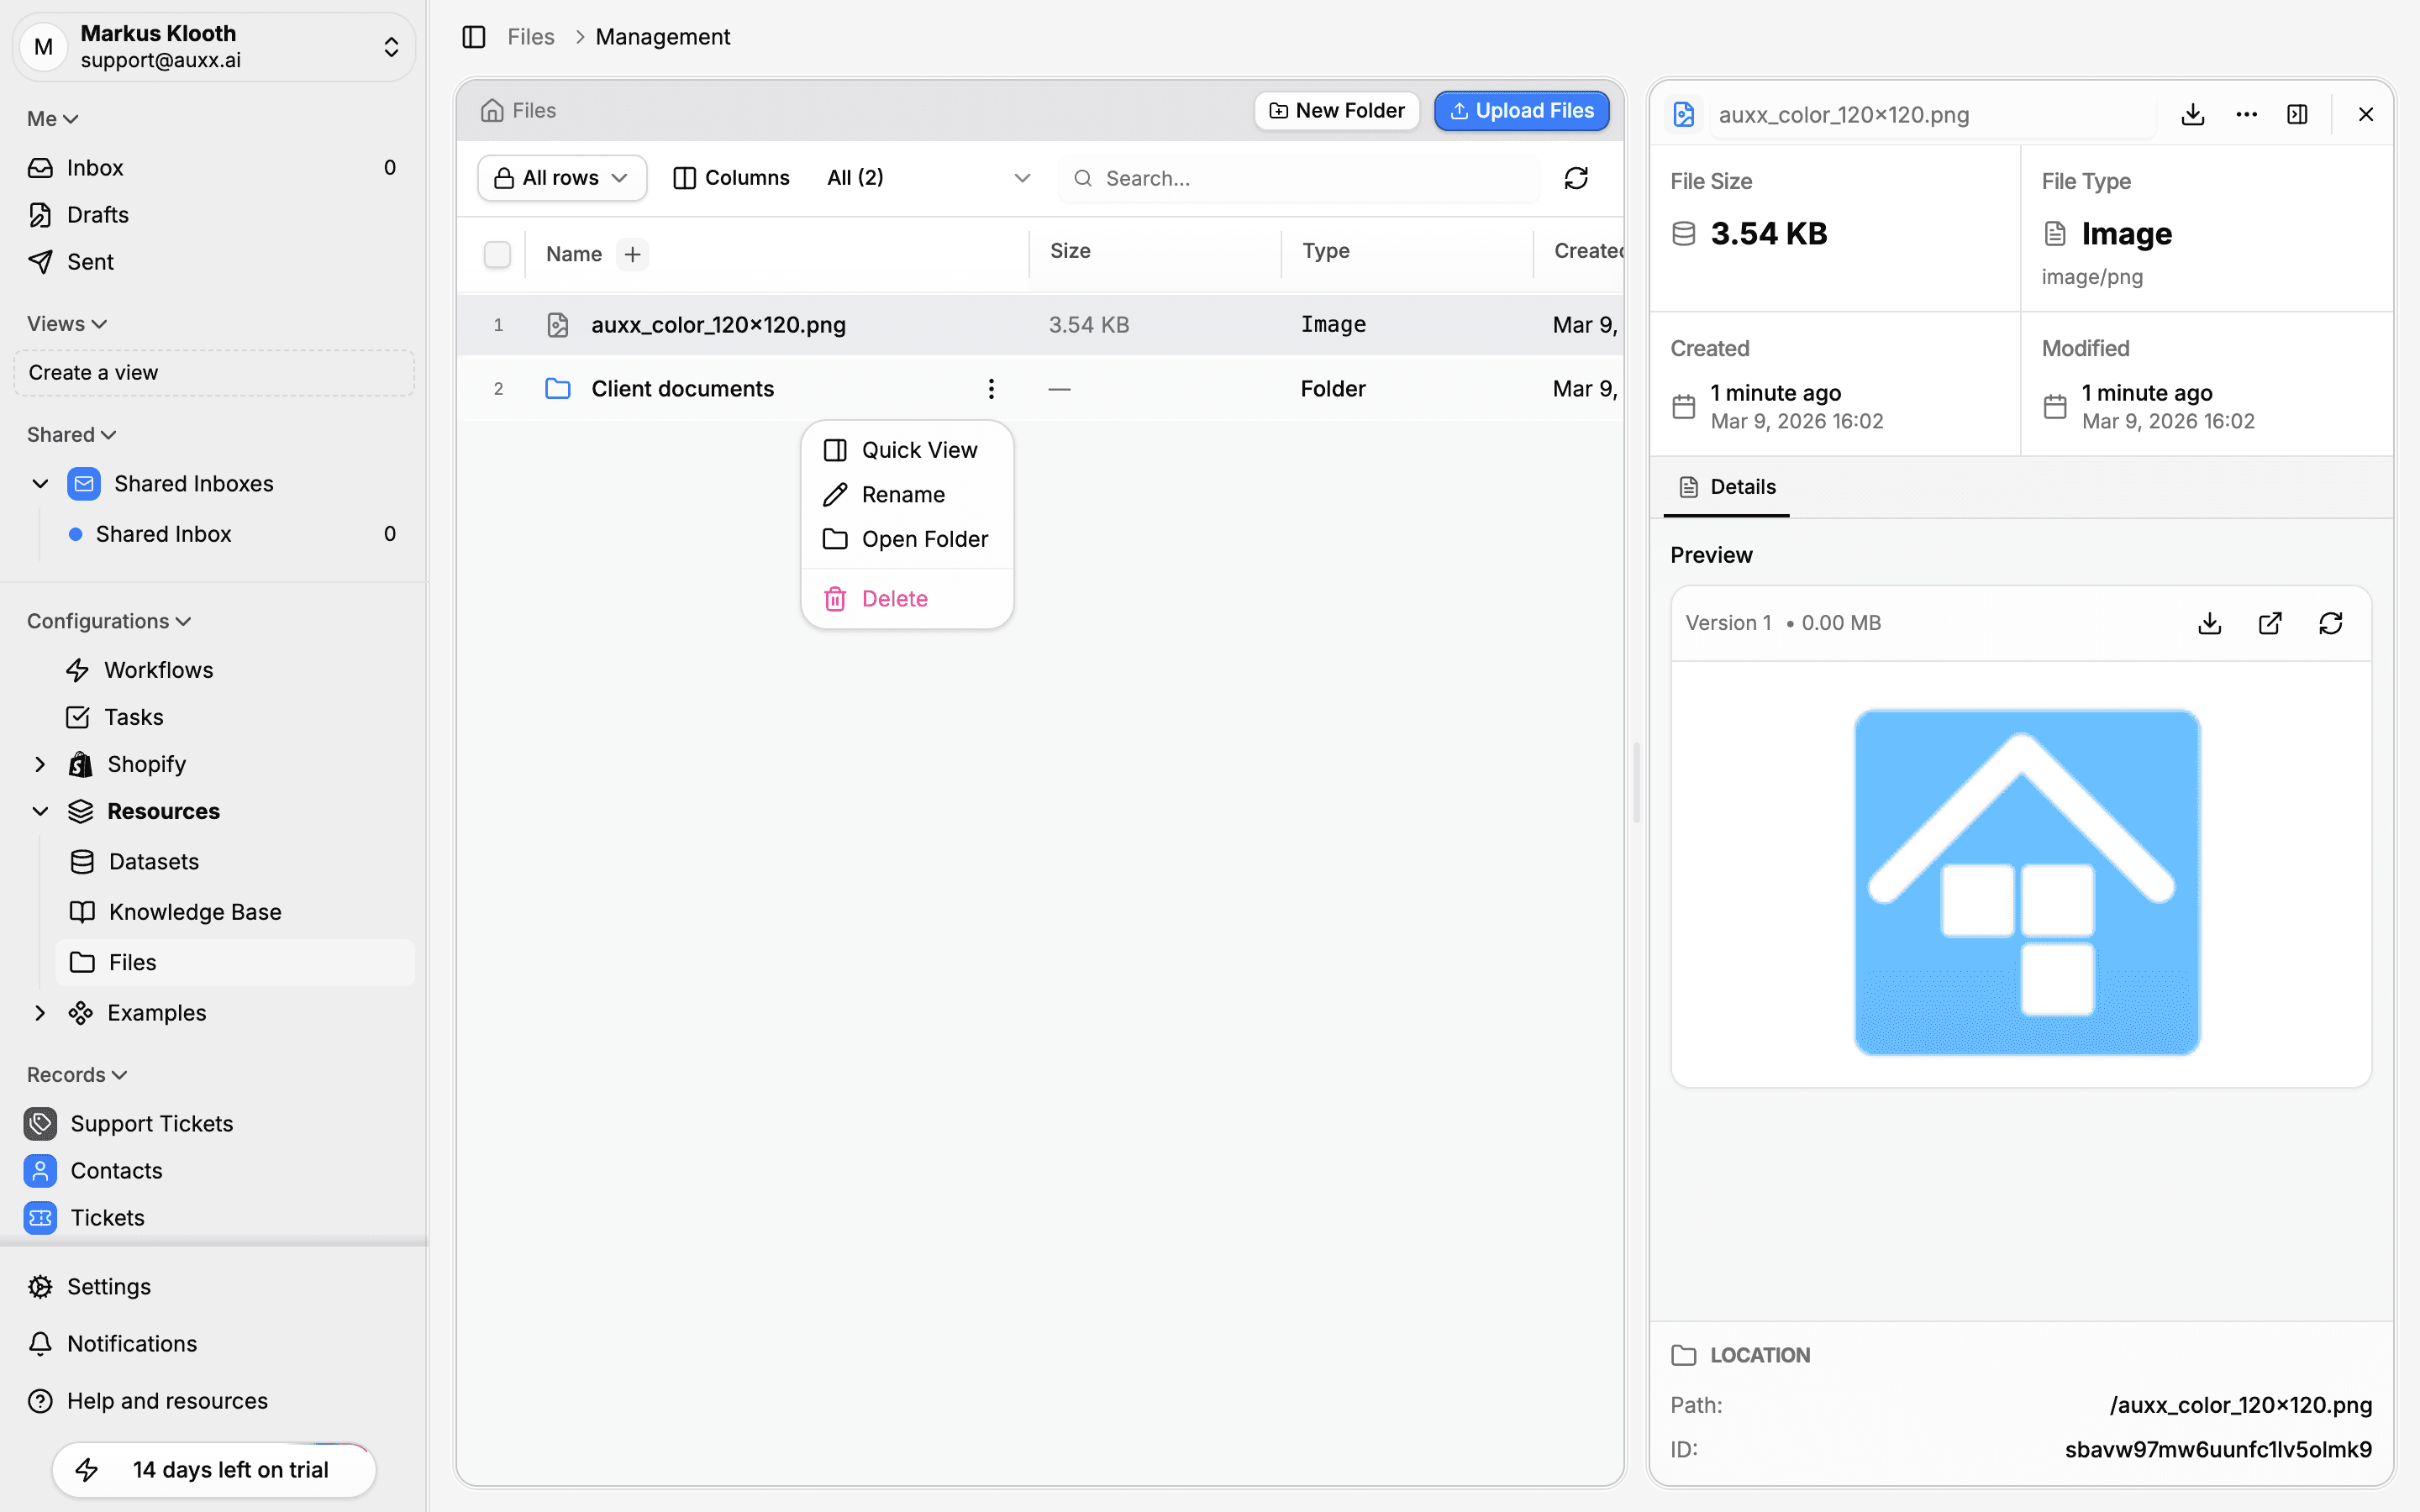Expand the Examples item
The image size is (2420, 1512).
pos(40,1013)
